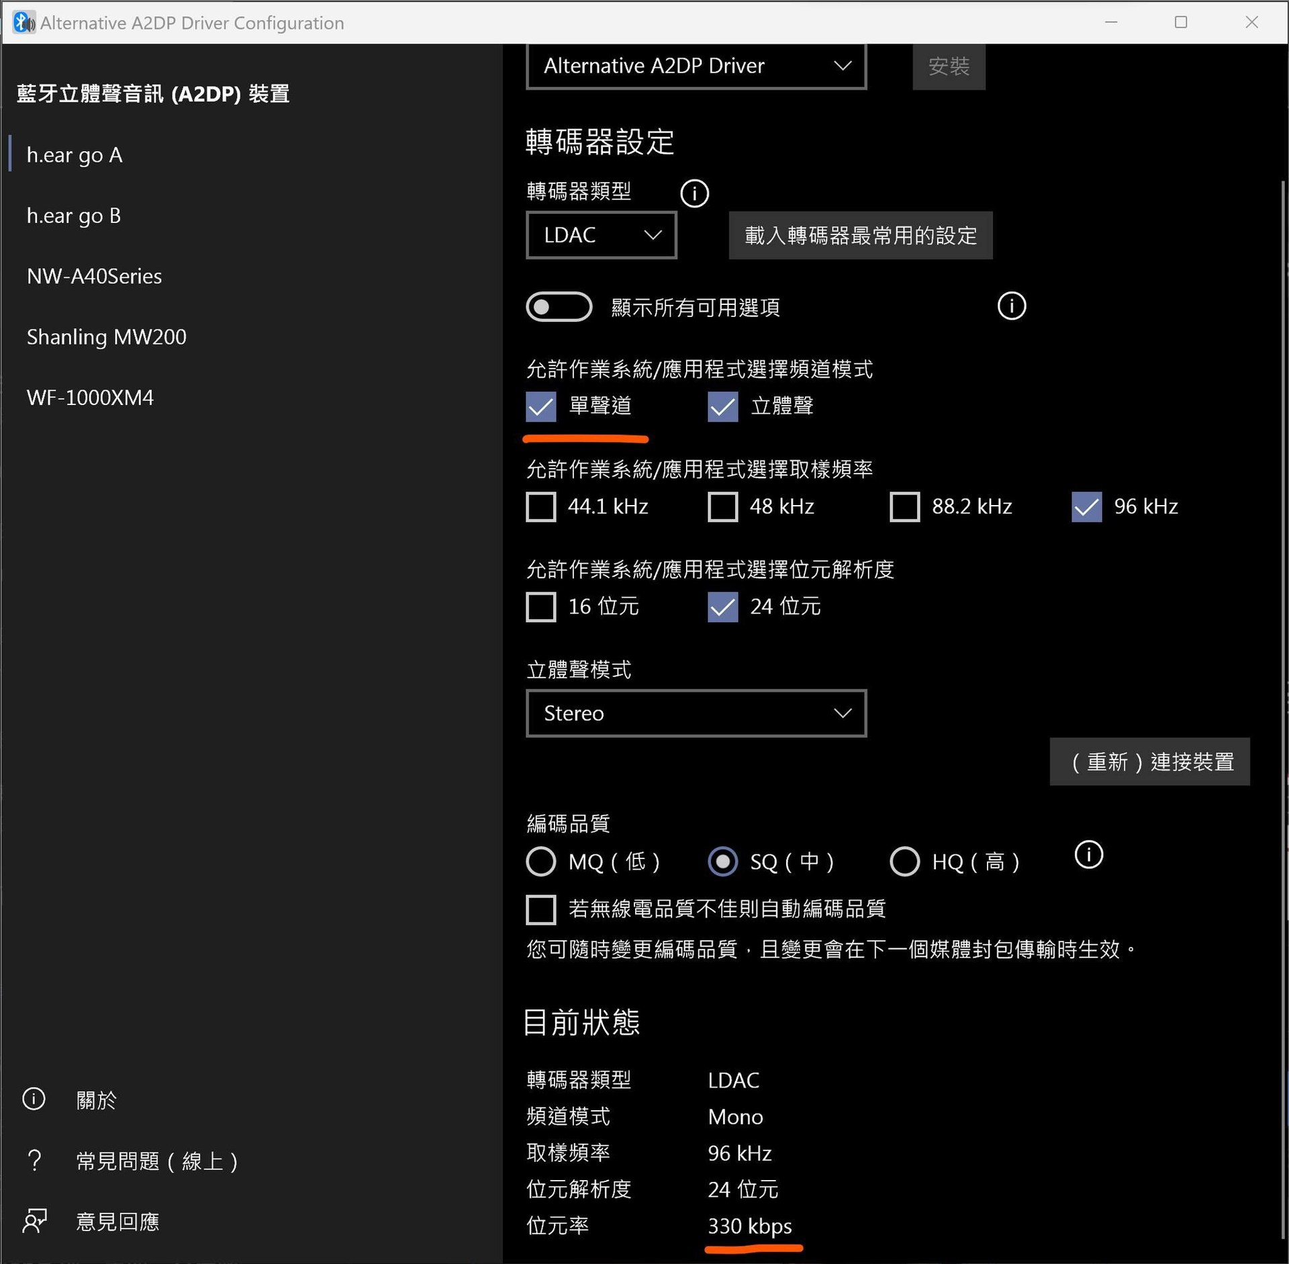Select WF-1000XM4 device

click(x=251, y=398)
